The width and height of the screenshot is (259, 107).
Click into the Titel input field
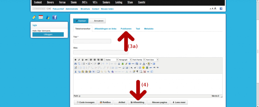pos(92,41)
